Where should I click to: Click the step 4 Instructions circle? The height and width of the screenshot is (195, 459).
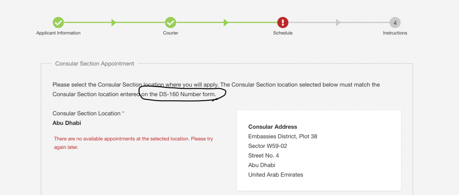coord(395,22)
